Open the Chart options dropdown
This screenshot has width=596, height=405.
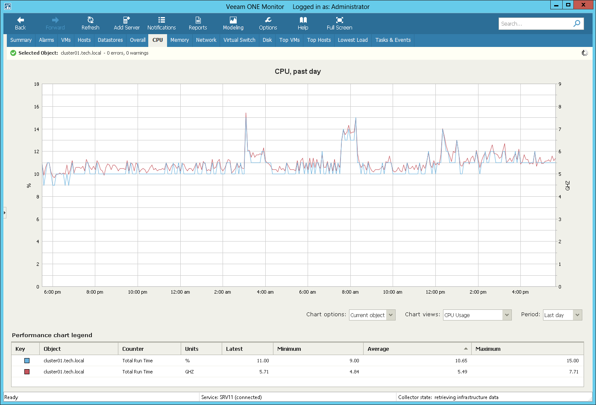[x=372, y=315]
